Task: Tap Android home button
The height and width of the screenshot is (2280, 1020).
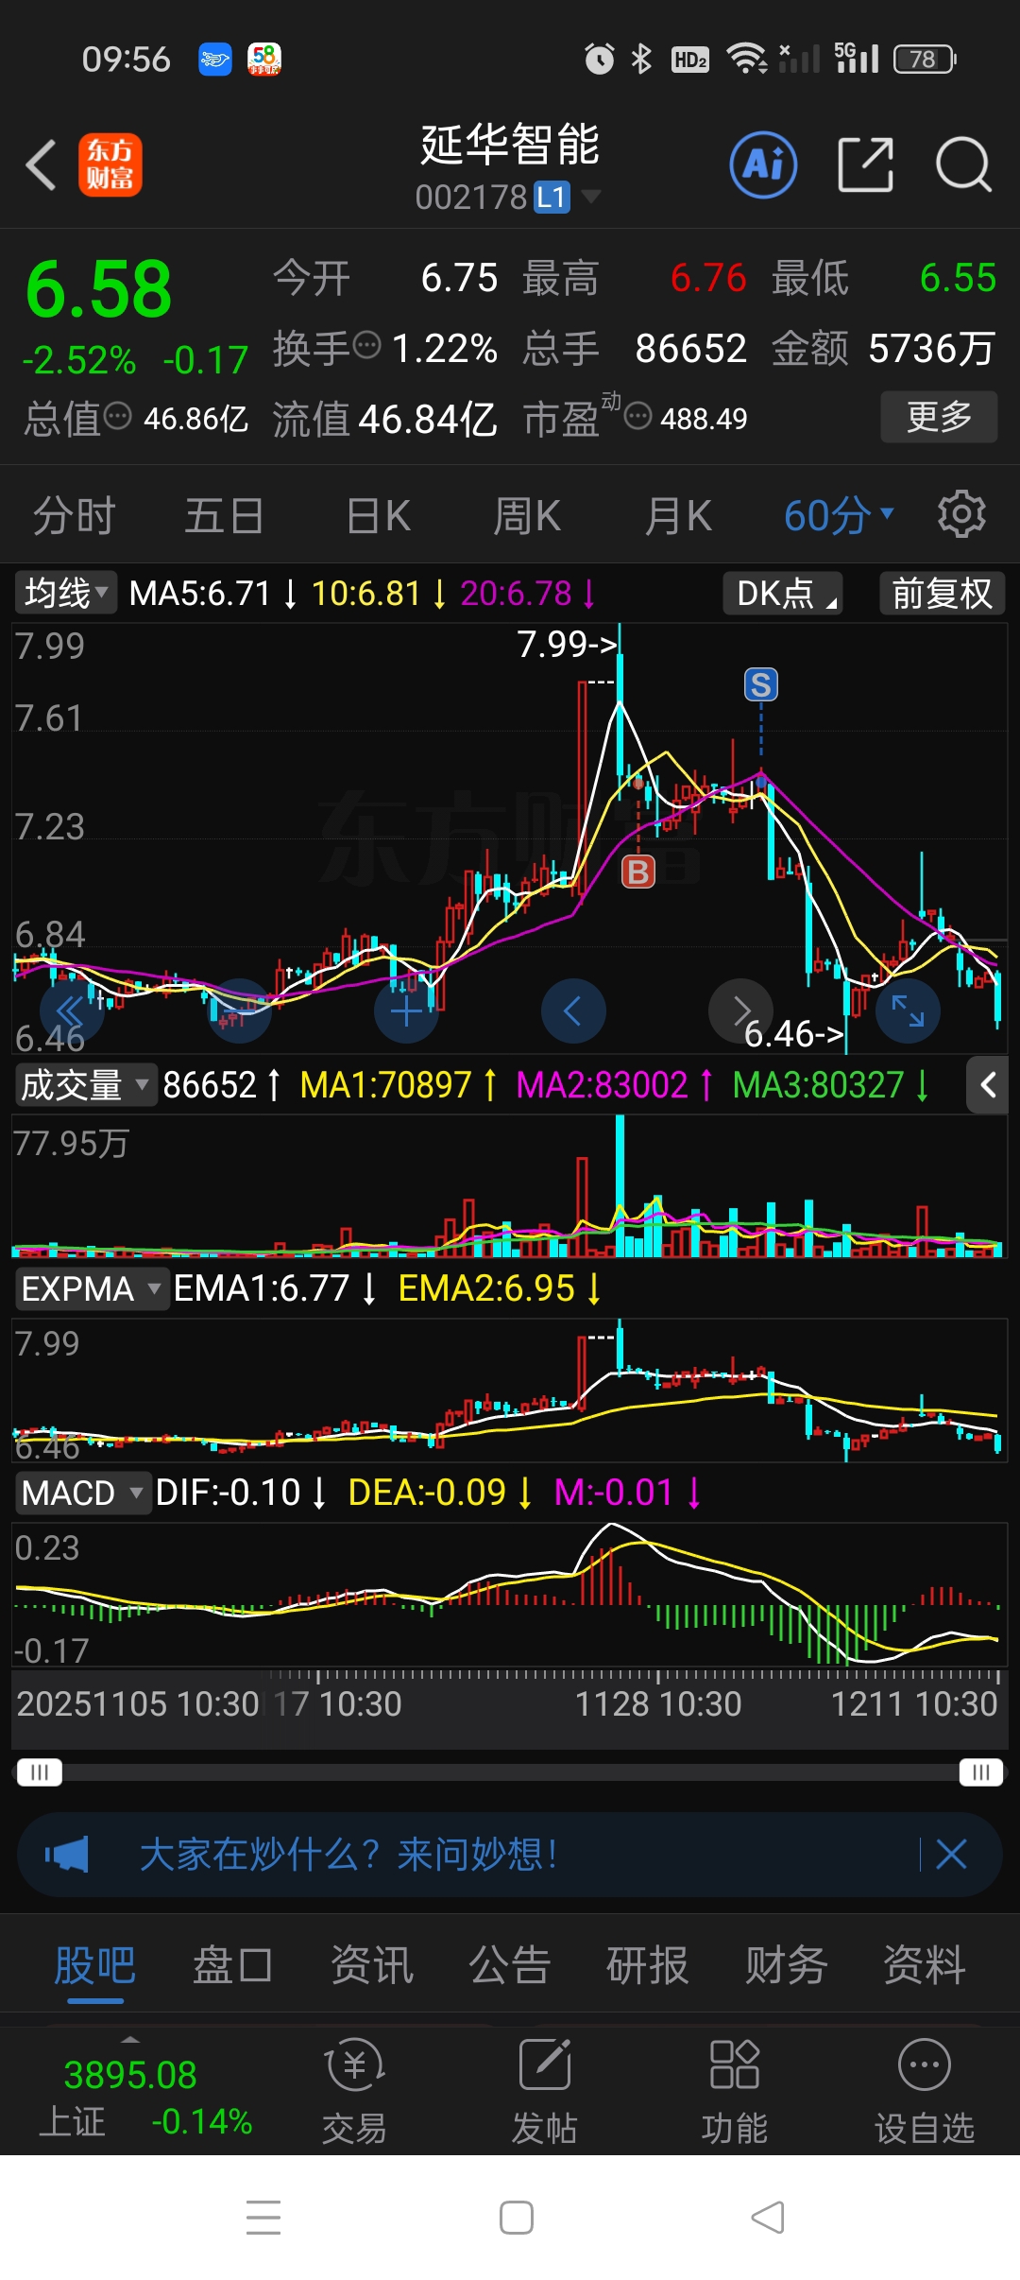Action: (x=517, y=2217)
